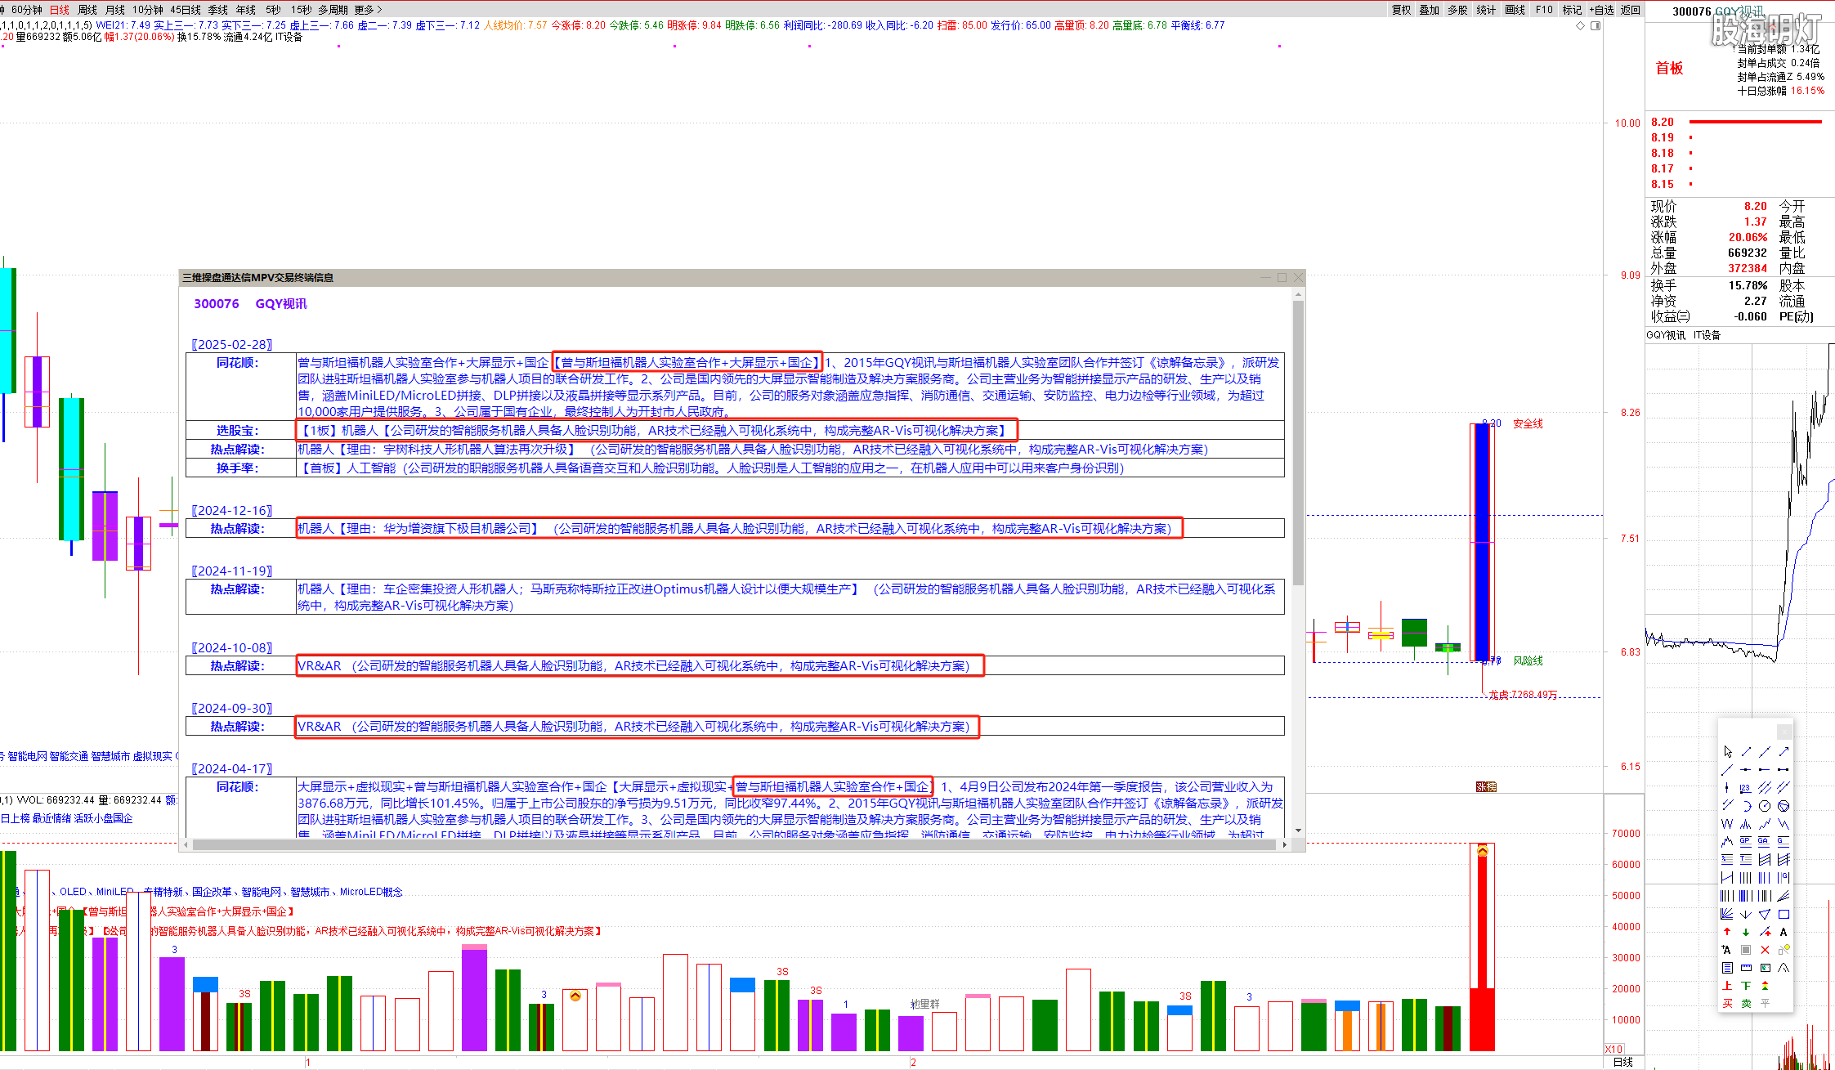This screenshot has width=1835, height=1070.
Task: Add stock via +自选 button
Action: [1602, 10]
